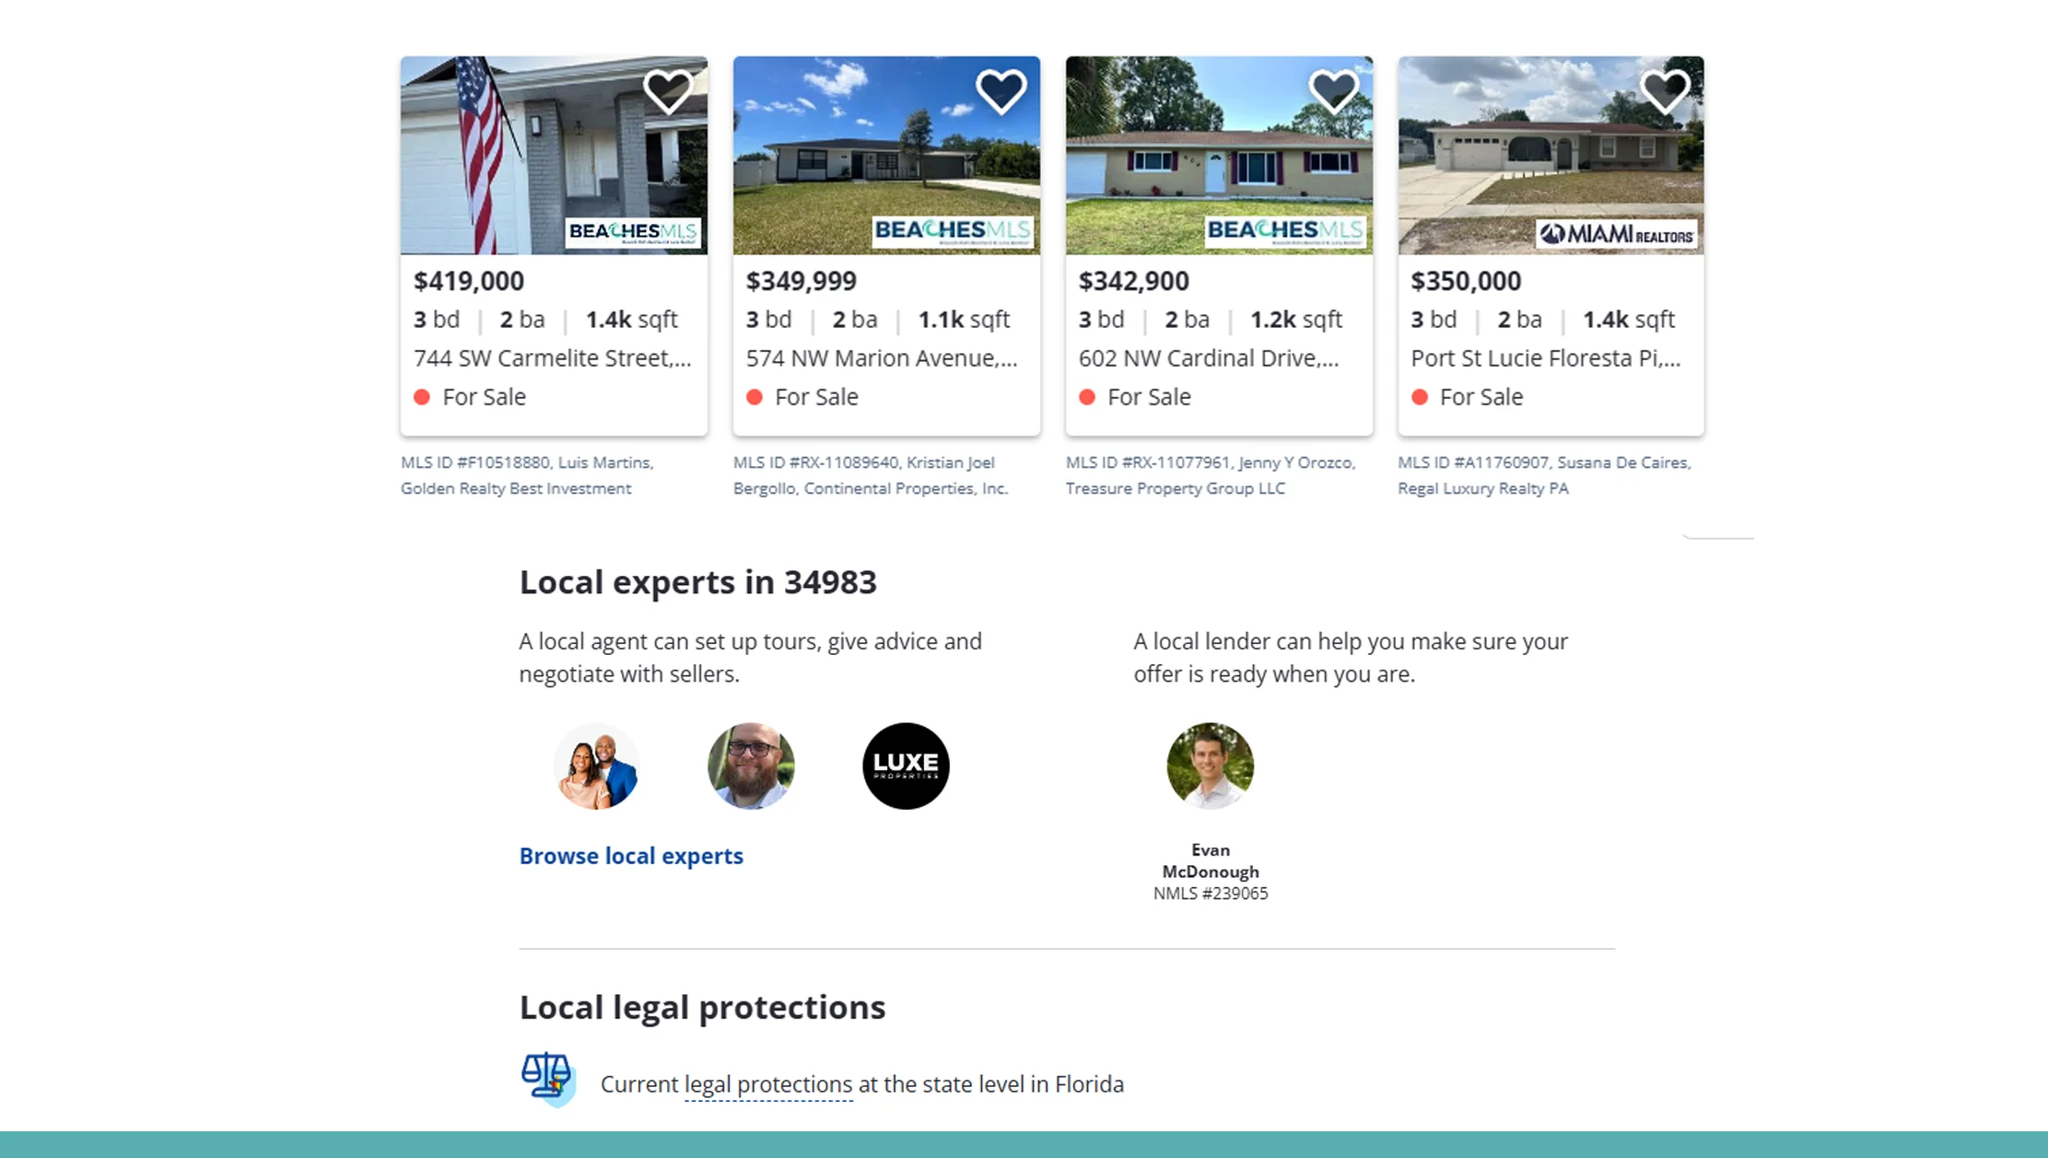Select the Local legal protections section heading
Screen dimensions: 2048x1158
702,1007
